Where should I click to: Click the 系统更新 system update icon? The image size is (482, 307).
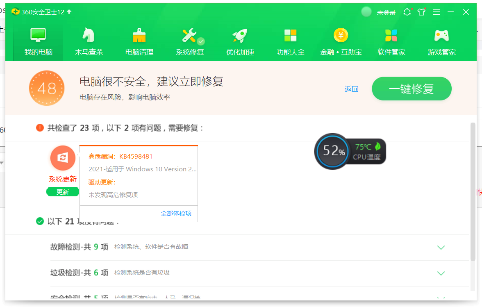click(x=63, y=158)
